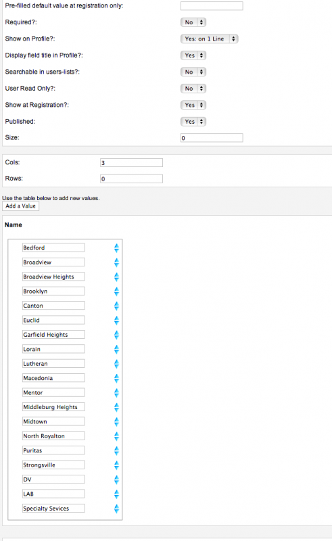Screen dimensions: 332x541
Task: Click the reorder arrows next to Euclid
Action: coord(117,321)
